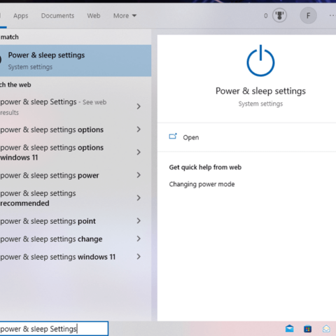Click the open envelope taskbar icon
Image resolution: width=336 pixels, height=336 pixels.
pos(326,329)
